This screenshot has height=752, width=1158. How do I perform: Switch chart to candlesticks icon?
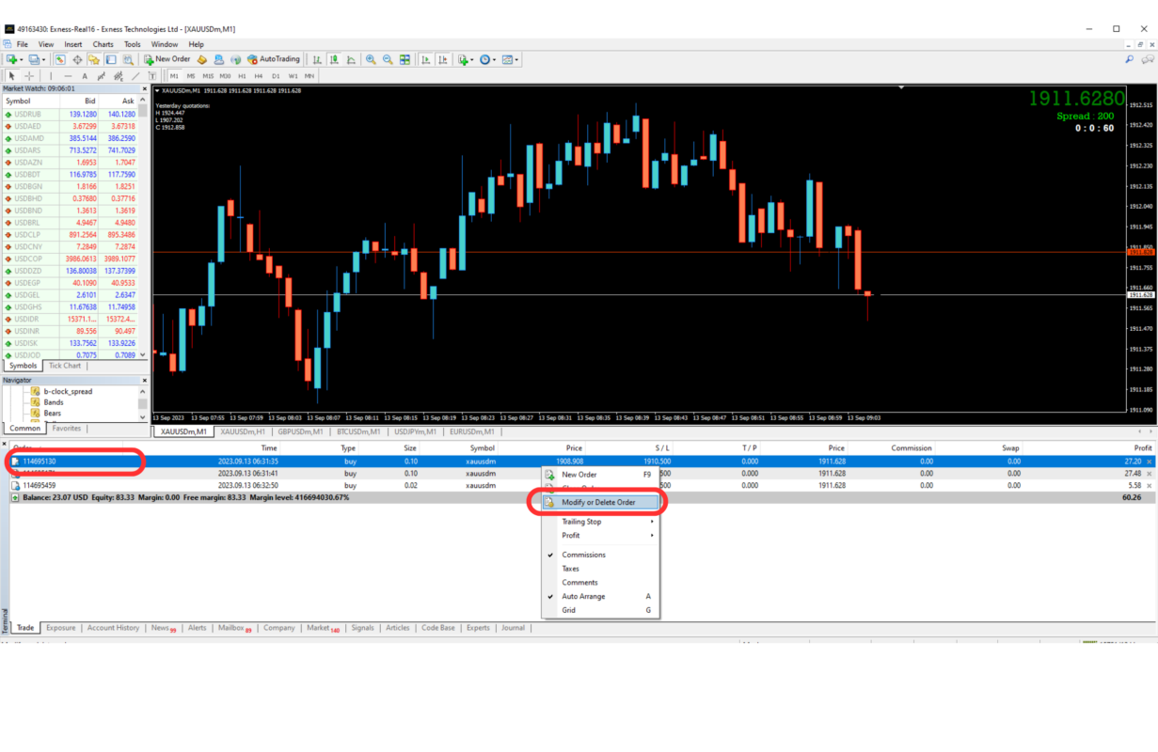pyautogui.click(x=334, y=59)
